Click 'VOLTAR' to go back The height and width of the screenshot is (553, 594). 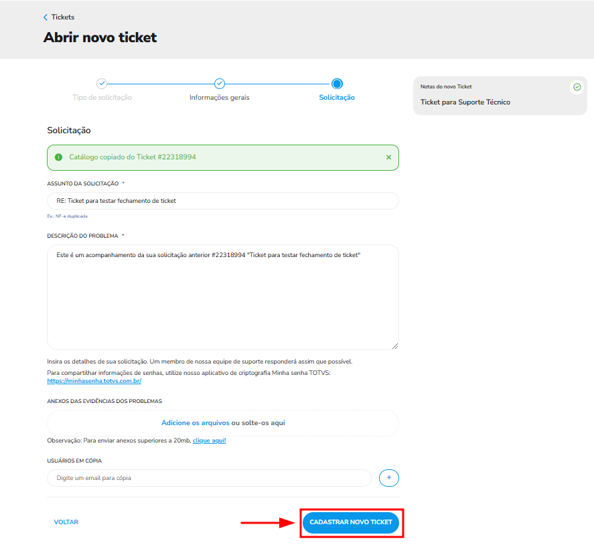pyautogui.click(x=66, y=522)
